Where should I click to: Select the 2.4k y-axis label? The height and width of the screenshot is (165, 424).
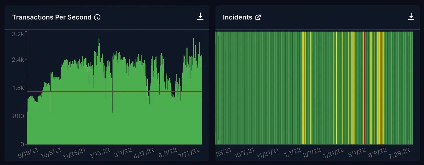[x=18, y=60]
